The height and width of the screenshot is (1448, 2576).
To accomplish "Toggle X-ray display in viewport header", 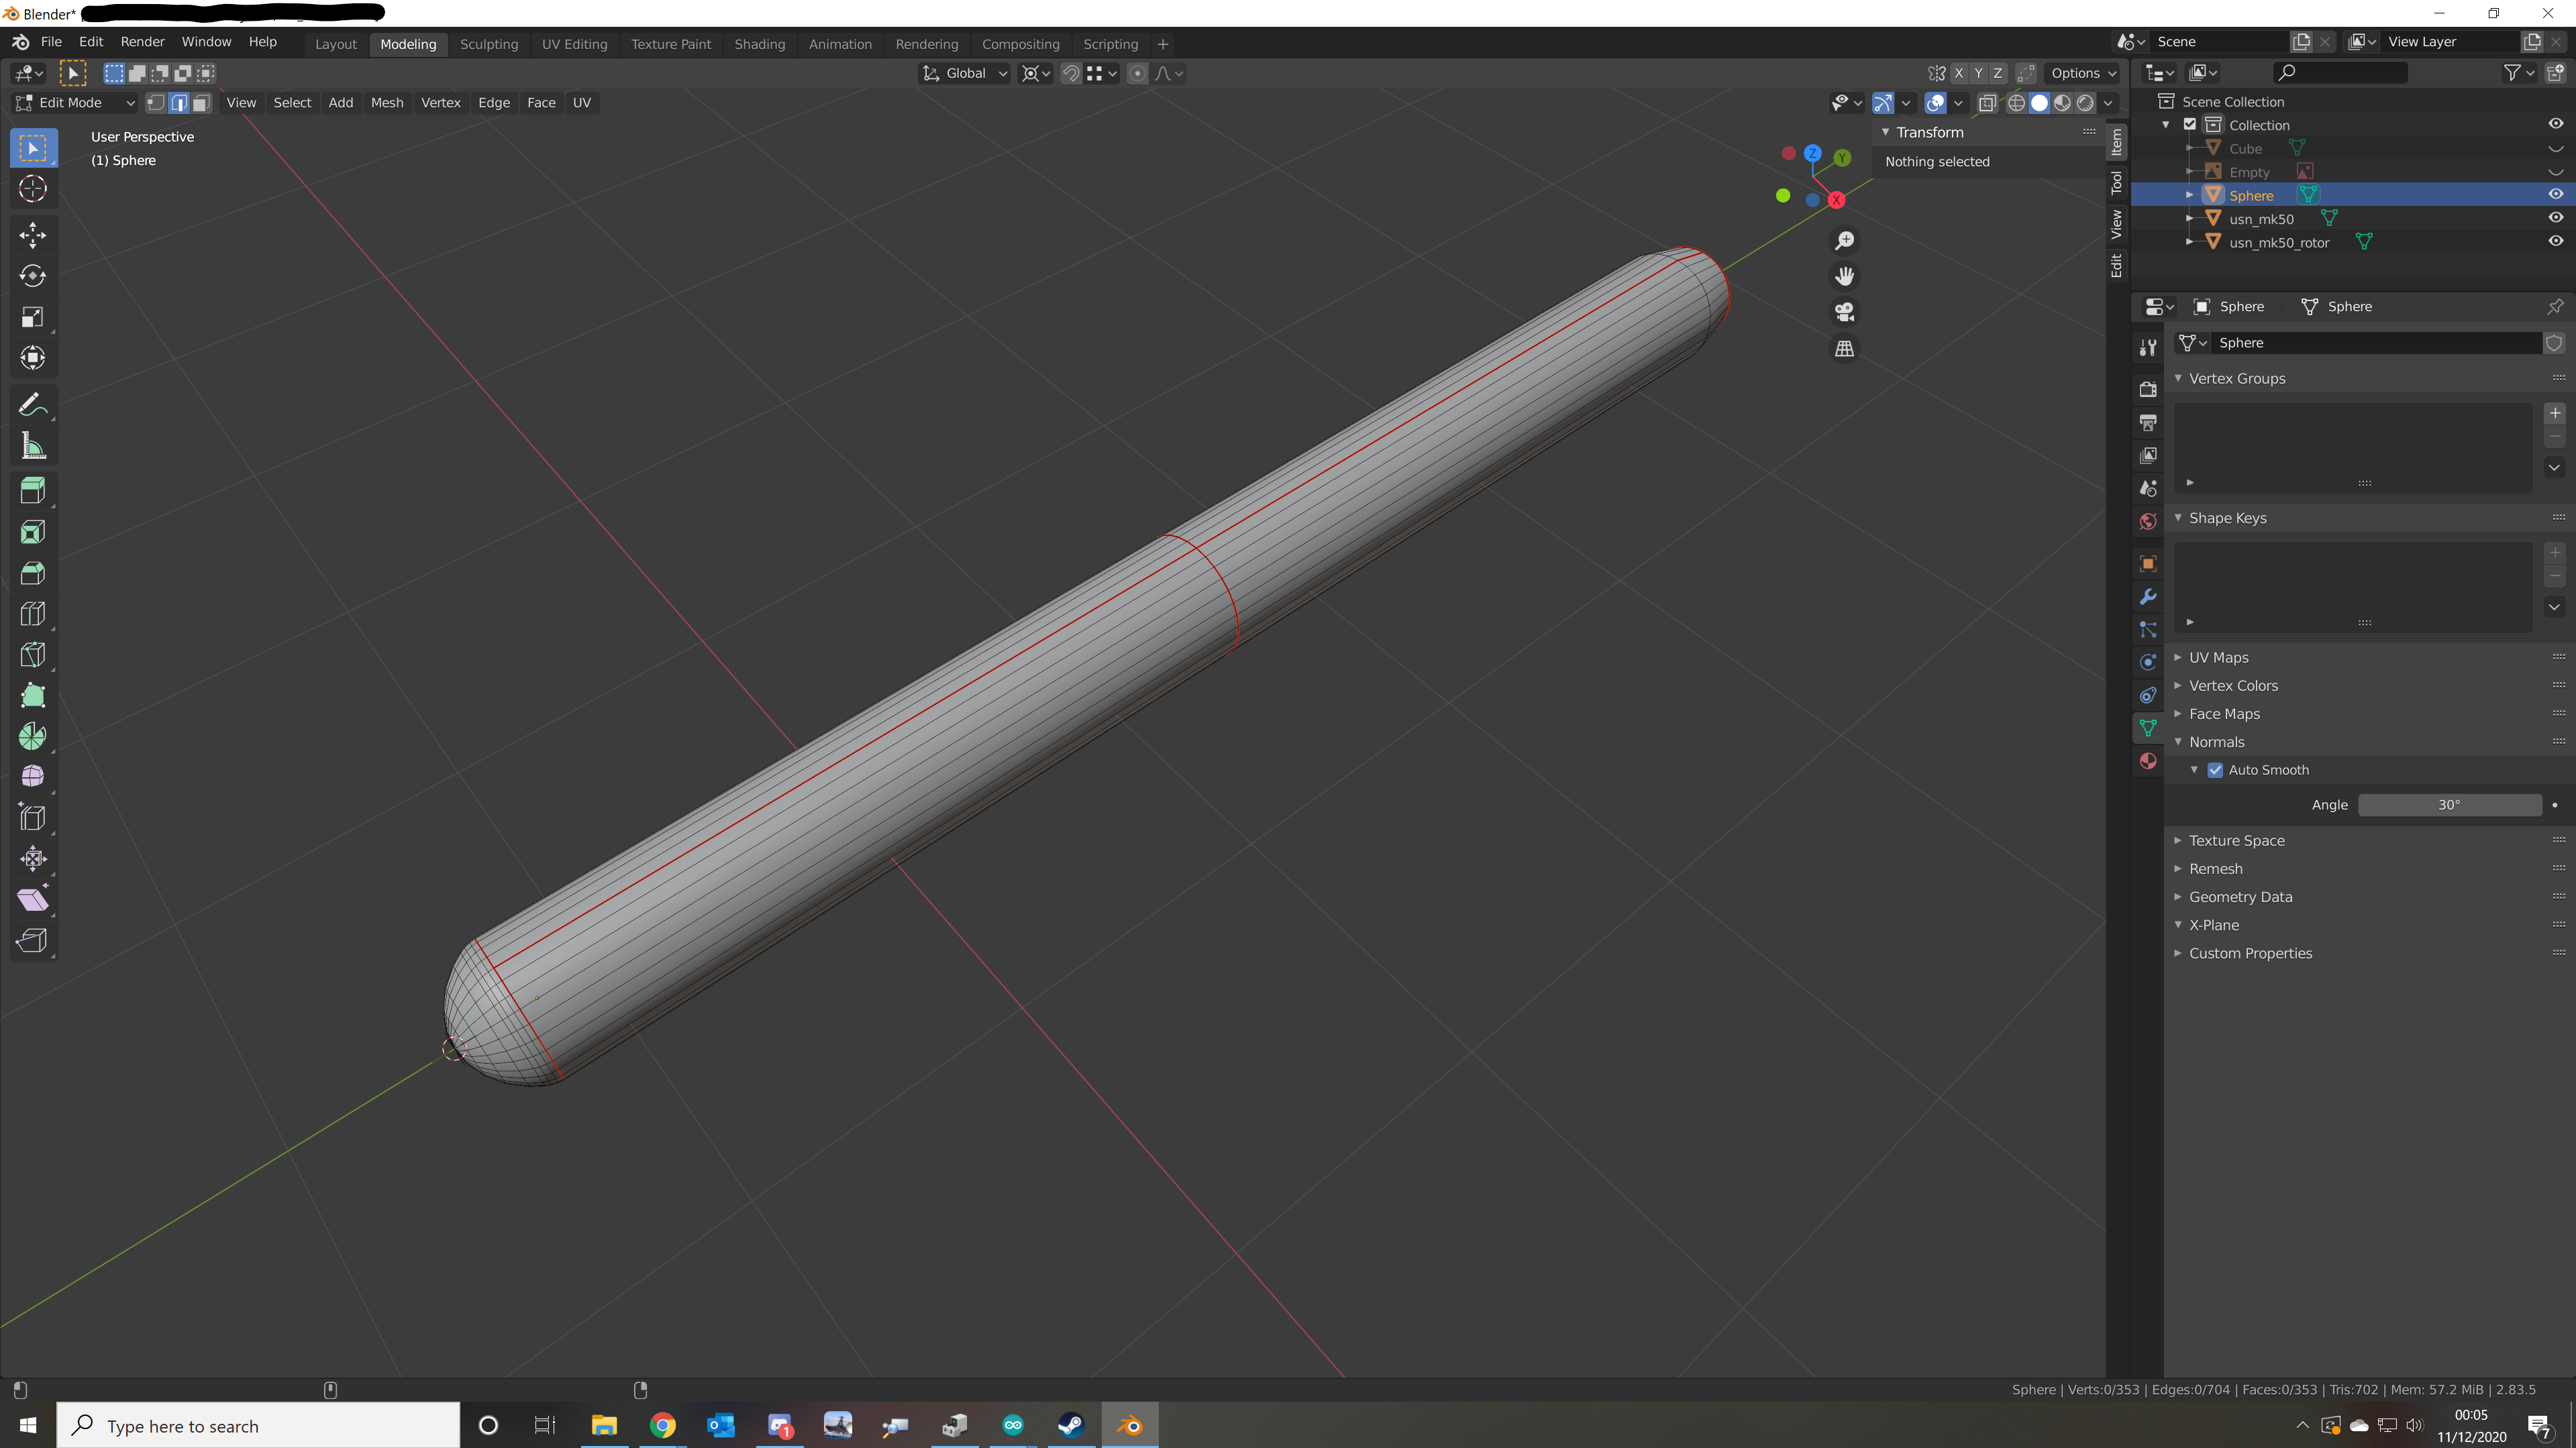I will [1987, 103].
